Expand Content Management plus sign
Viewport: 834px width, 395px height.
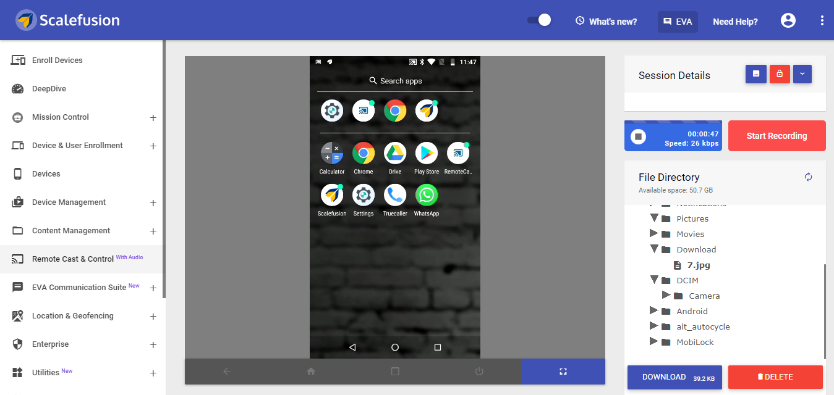click(x=153, y=231)
